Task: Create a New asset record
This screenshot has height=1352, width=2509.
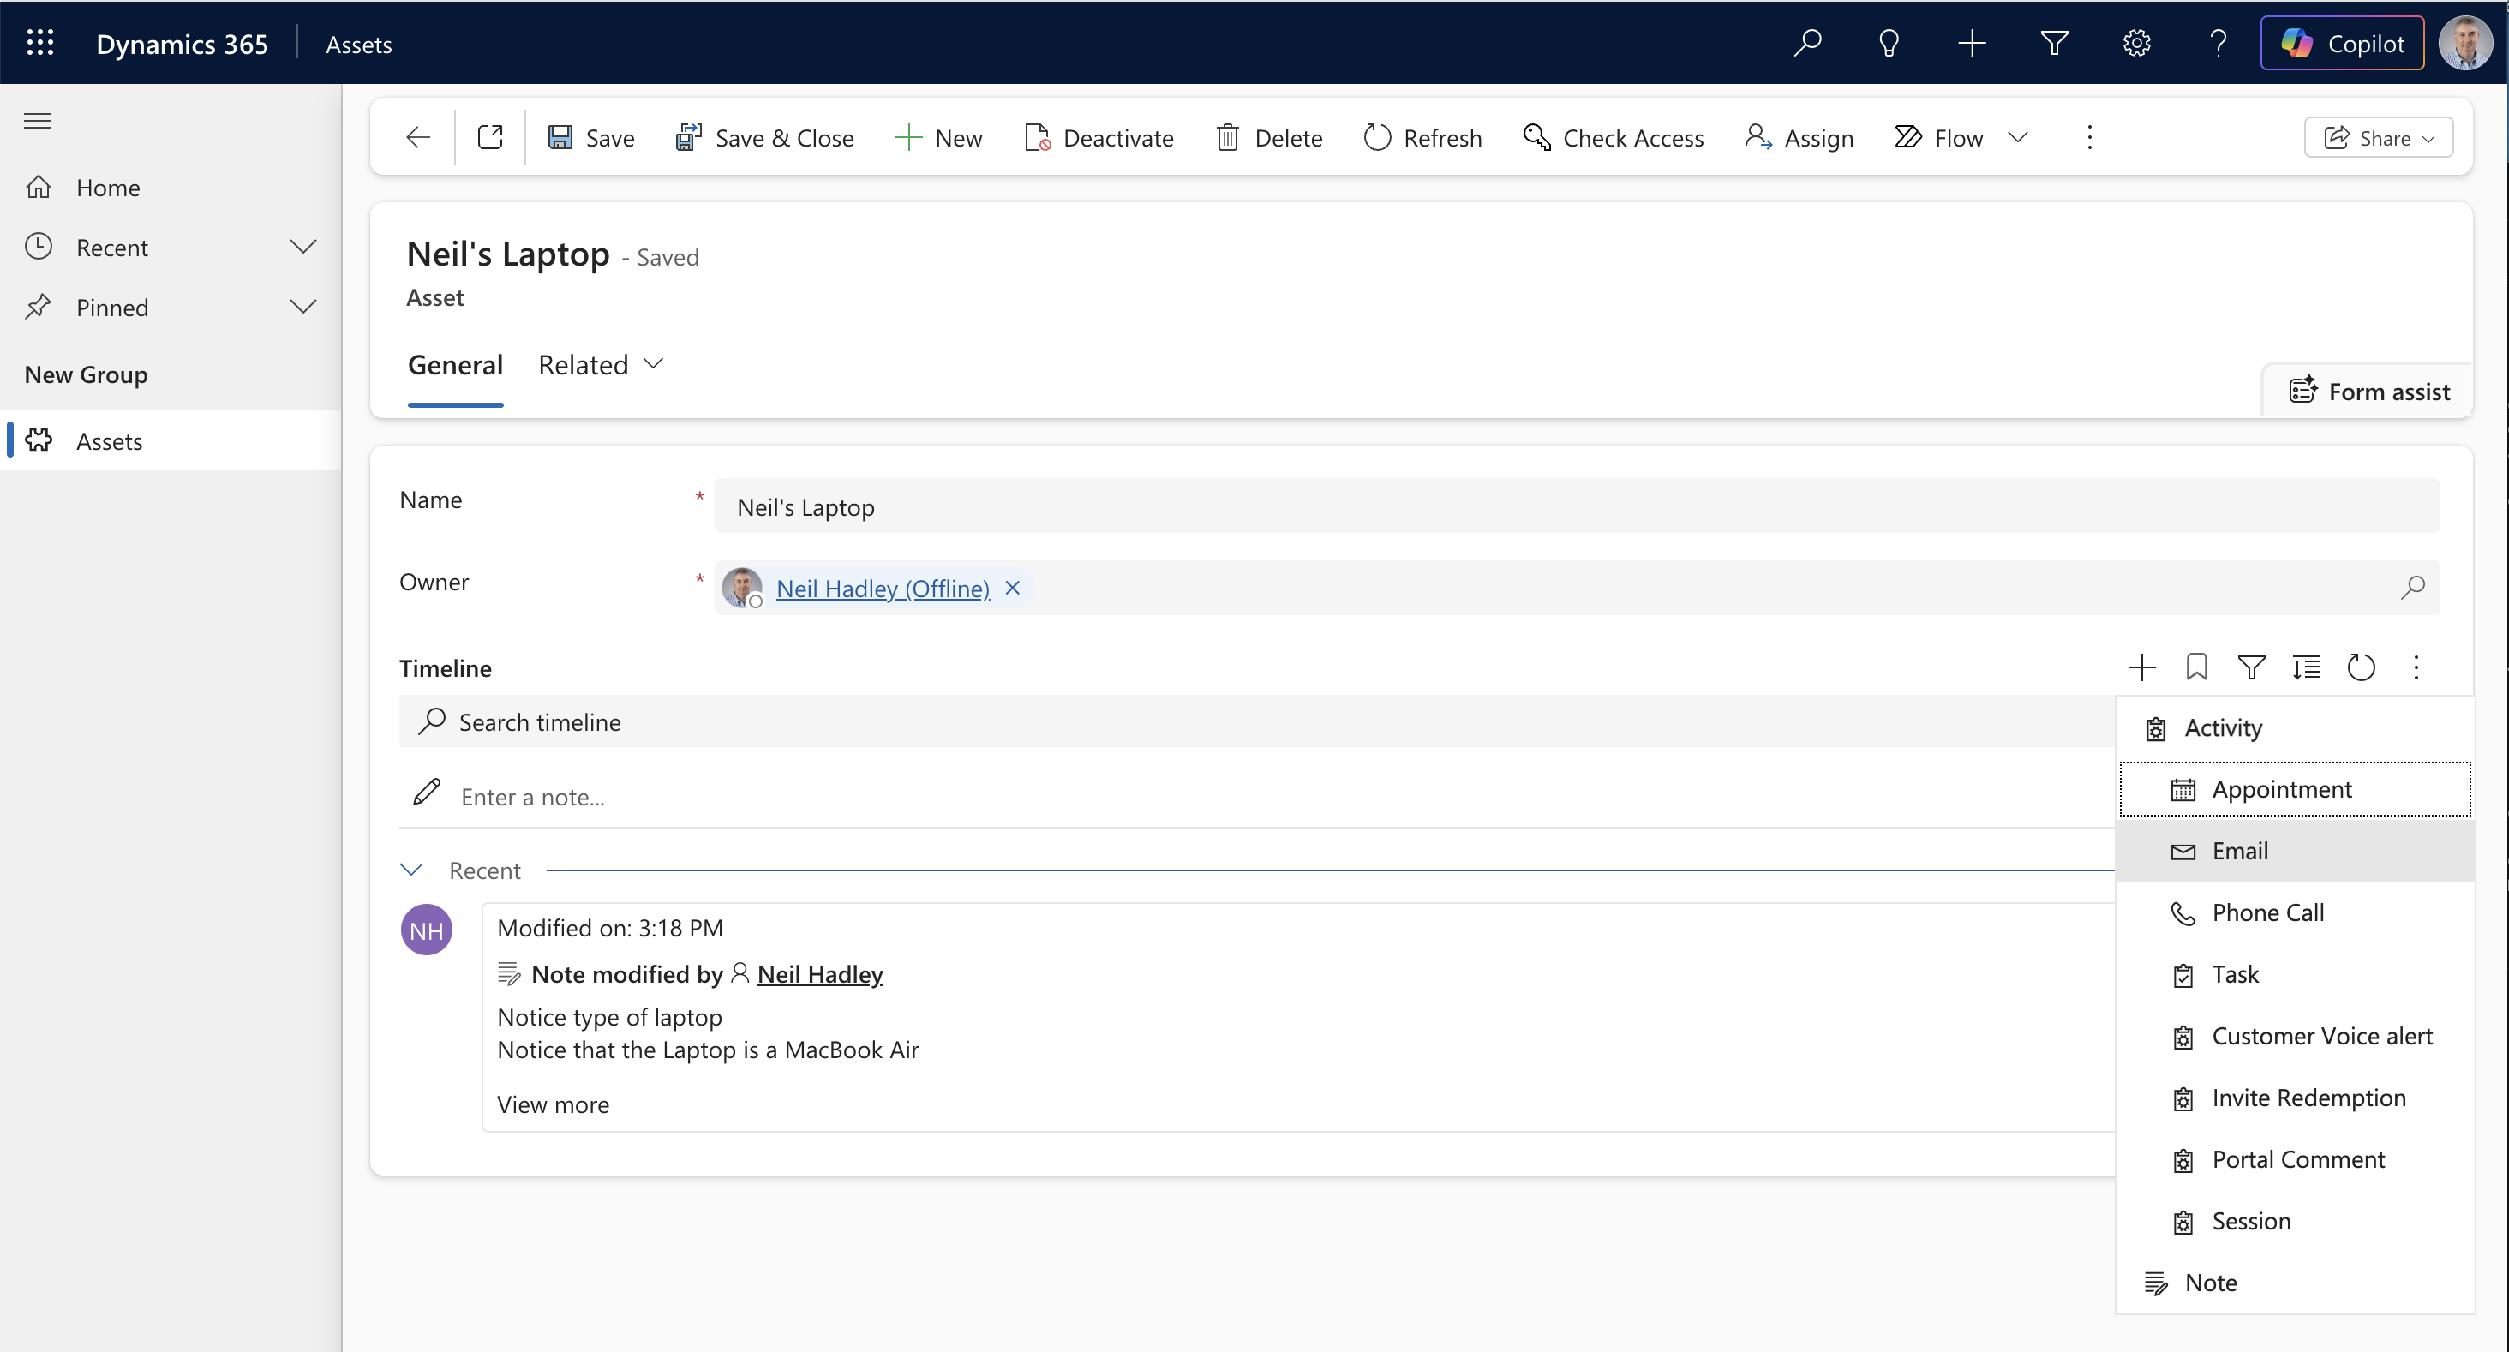Action: [x=939, y=137]
